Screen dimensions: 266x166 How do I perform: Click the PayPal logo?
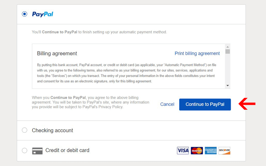(43, 14)
